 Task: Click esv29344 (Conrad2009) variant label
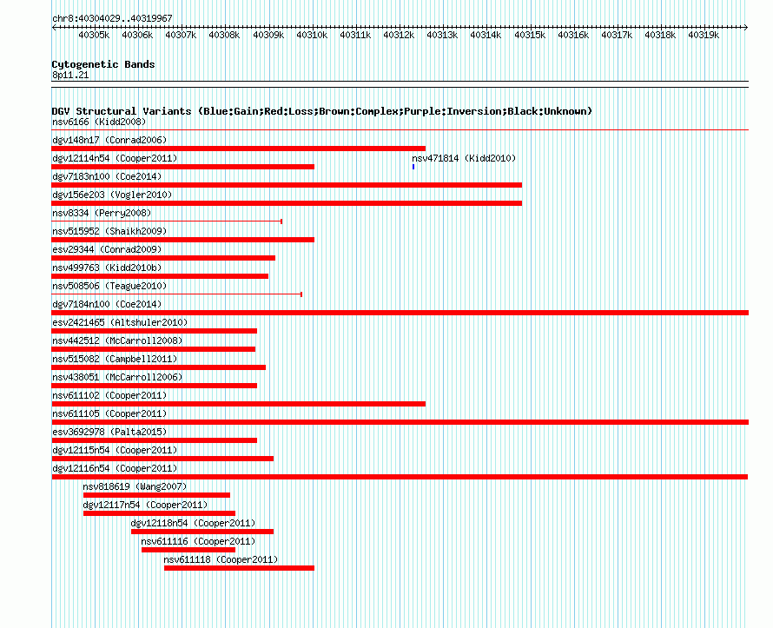[107, 250]
